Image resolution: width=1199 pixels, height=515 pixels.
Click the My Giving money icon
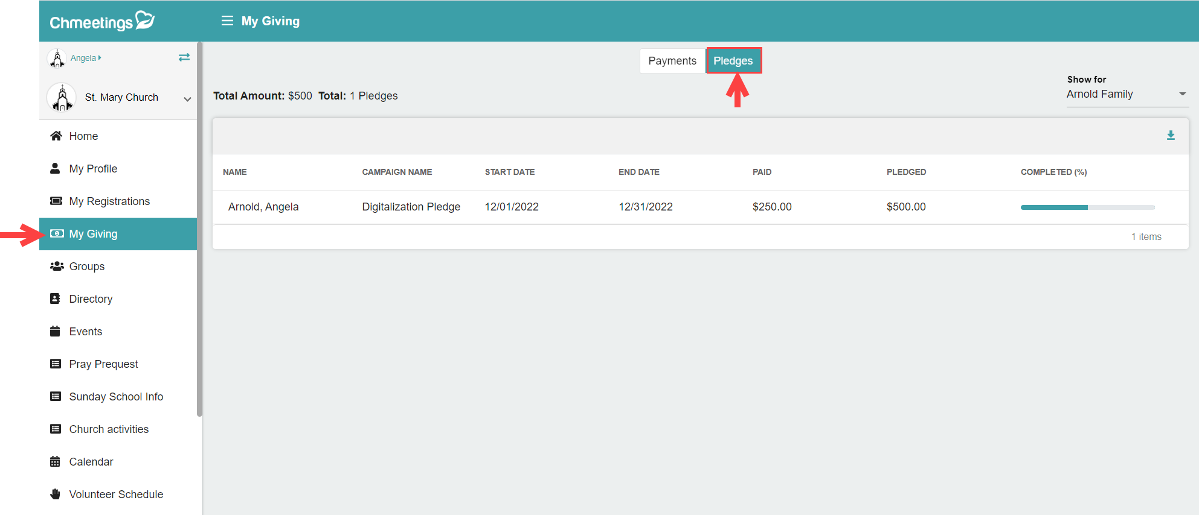point(57,233)
